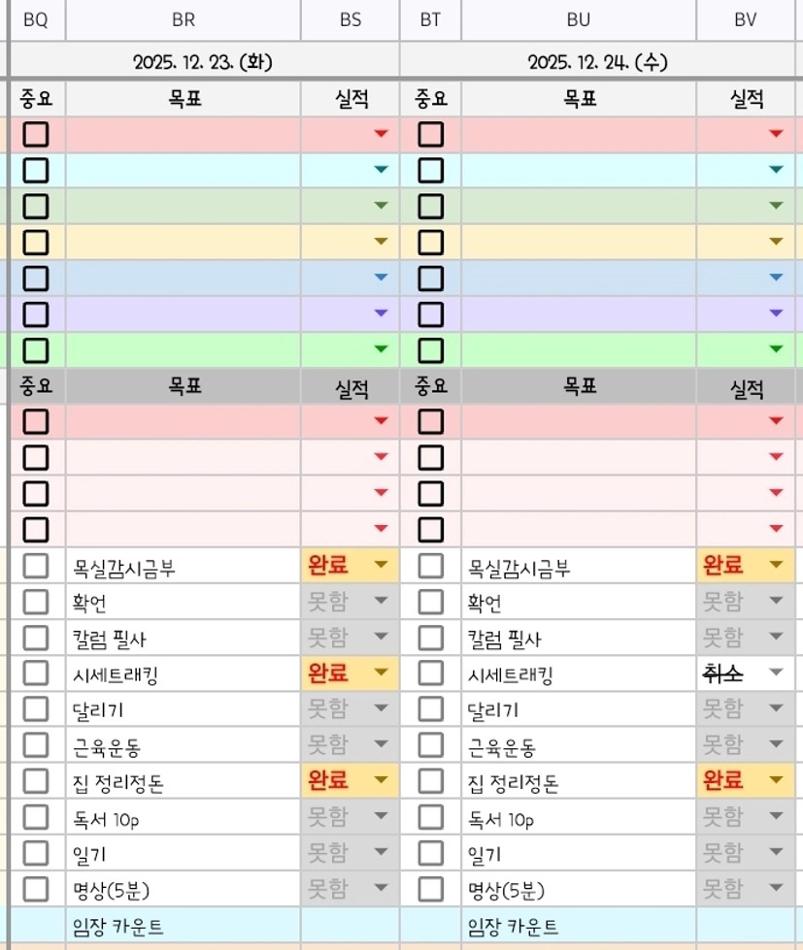The width and height of the screenshot is (803, 950).
Task: Open the 근육운동 status dropdown for December 23
Action: click(380, 744)
